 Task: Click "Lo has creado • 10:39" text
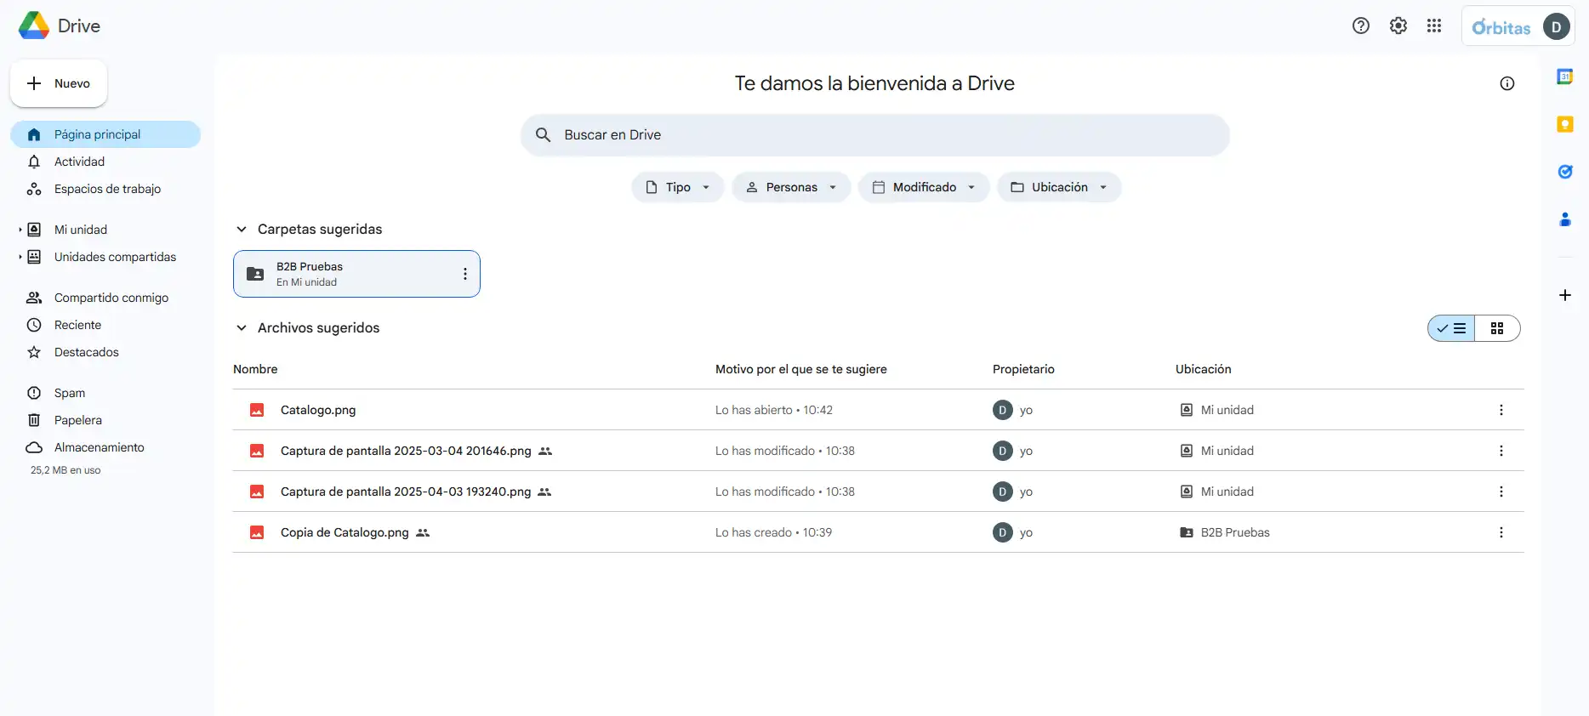tap(774, 532)
